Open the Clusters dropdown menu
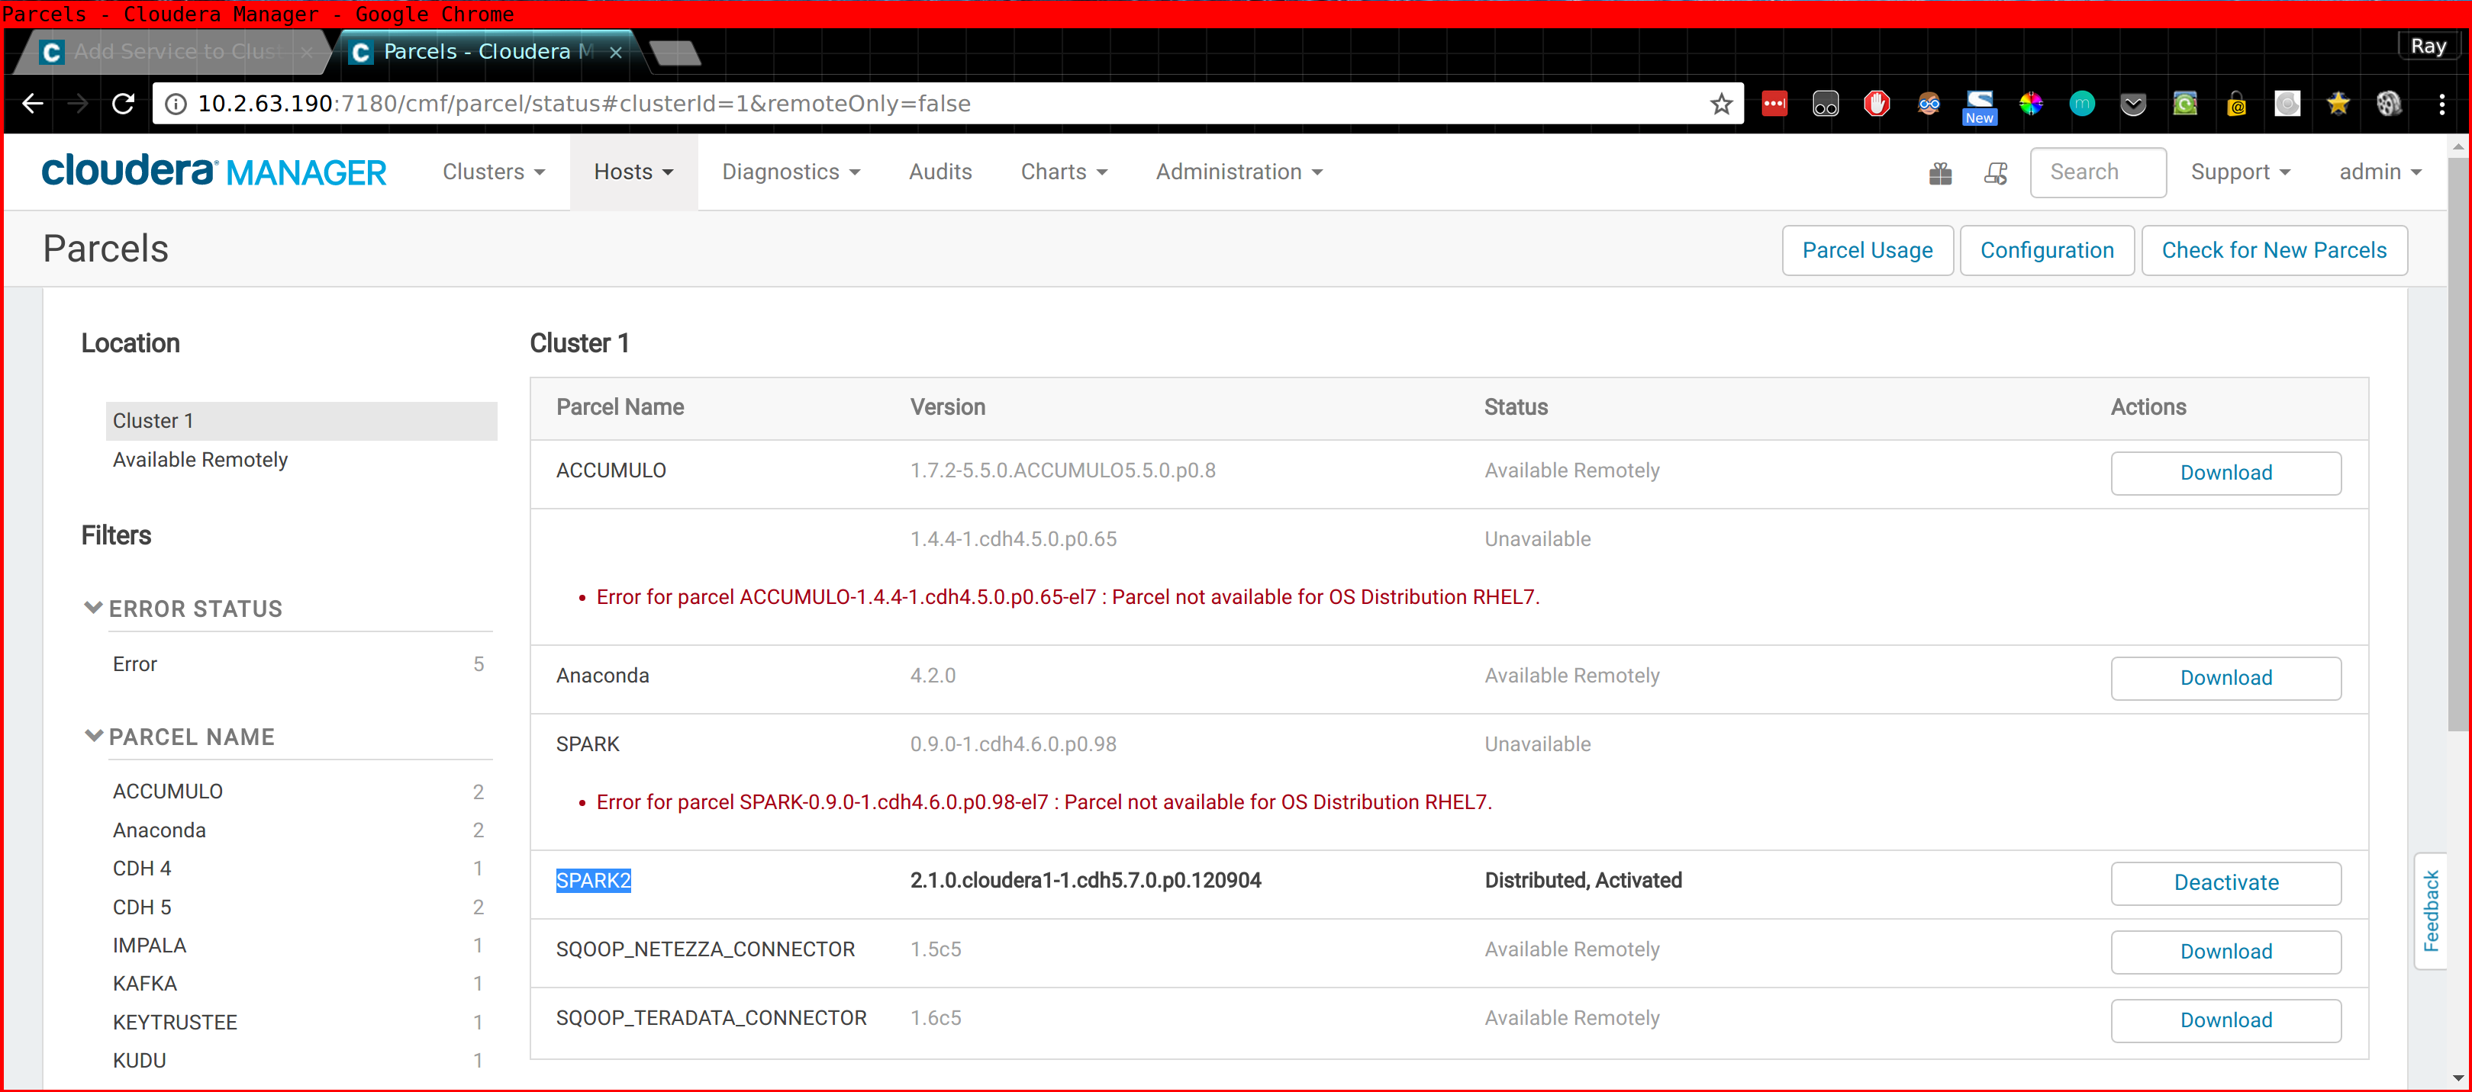This screenshot has width=2472, height=1092. (x=493, y=172)
